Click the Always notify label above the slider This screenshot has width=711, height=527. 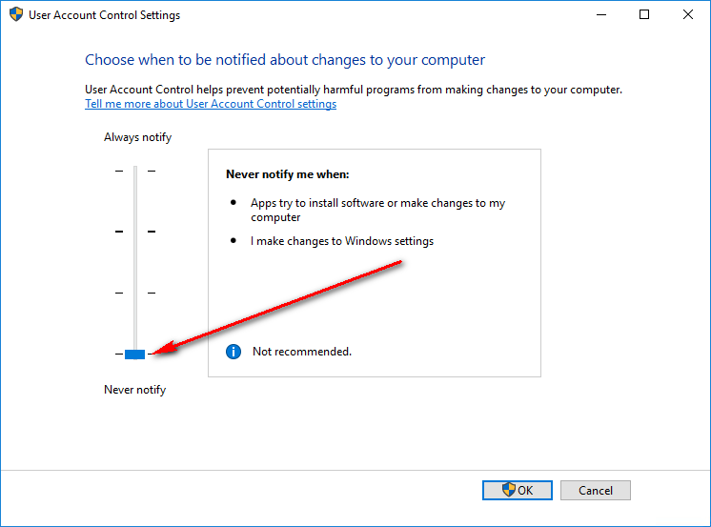137,137
